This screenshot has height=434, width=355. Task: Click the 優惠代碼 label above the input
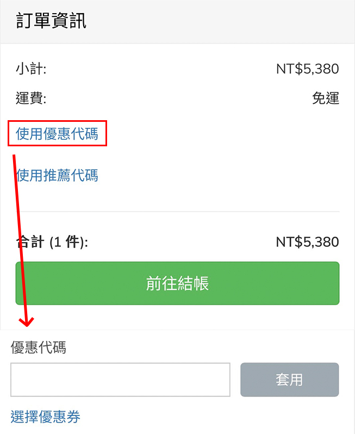pos(38,348)
